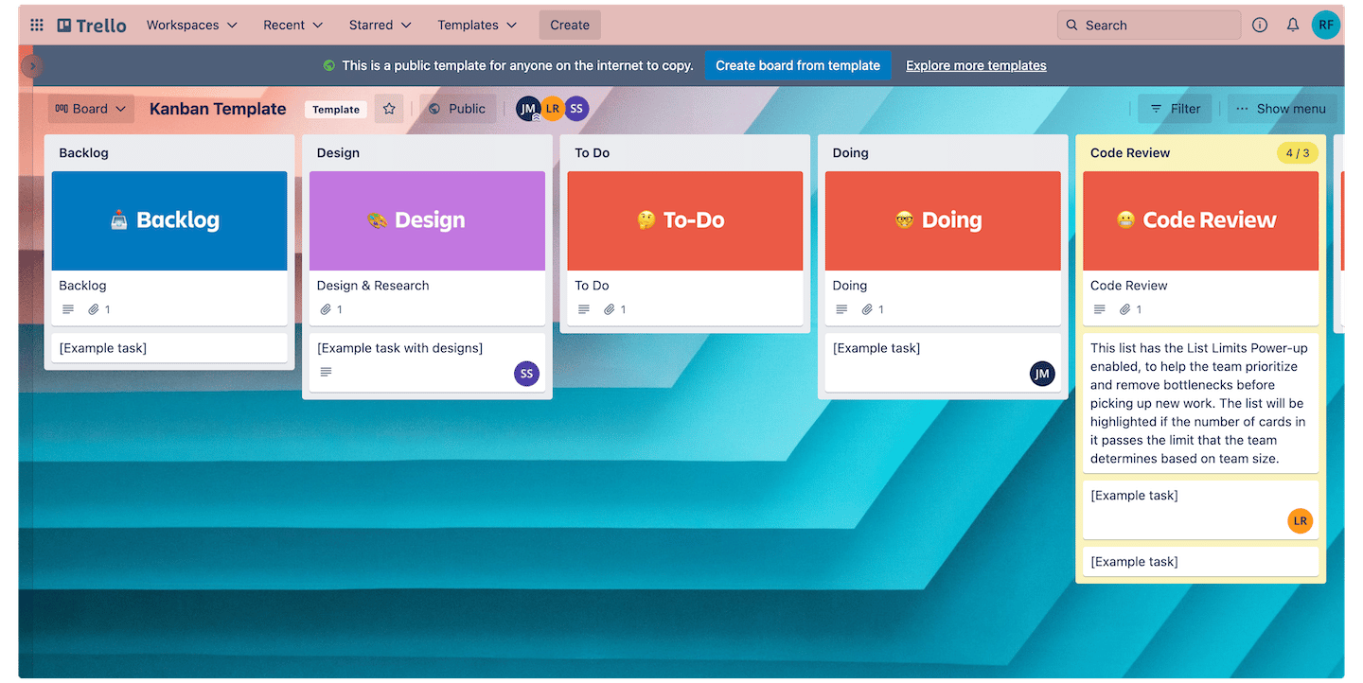Click the Template badge
This screenshot has height=683, width=1363.
click(336, 110)
